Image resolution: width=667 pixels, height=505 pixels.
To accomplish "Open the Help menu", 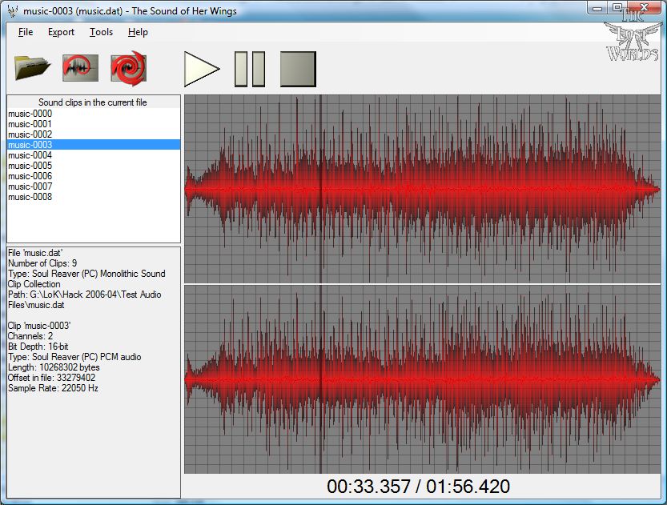I will [x=138, y=32].
